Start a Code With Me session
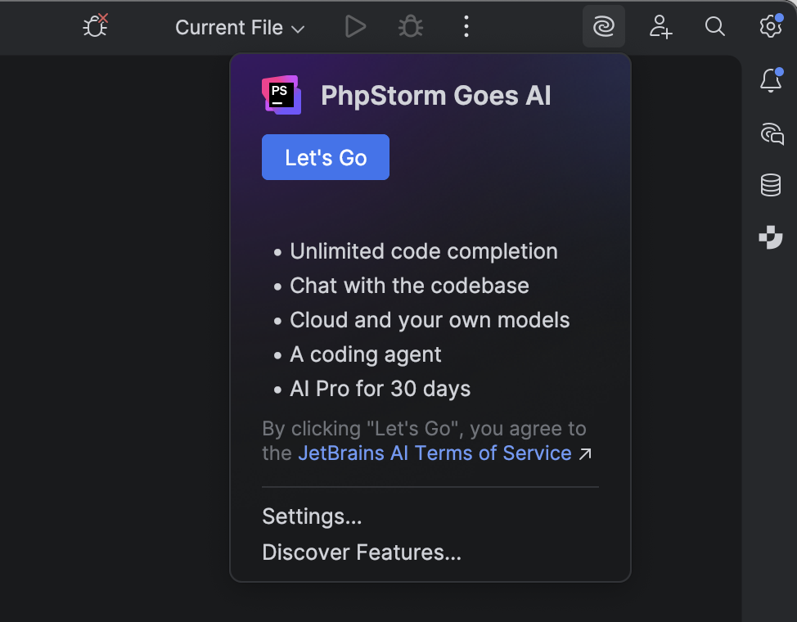 tap(660, 26)
